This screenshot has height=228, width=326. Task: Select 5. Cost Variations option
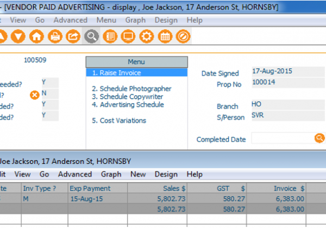pos(119,121)
